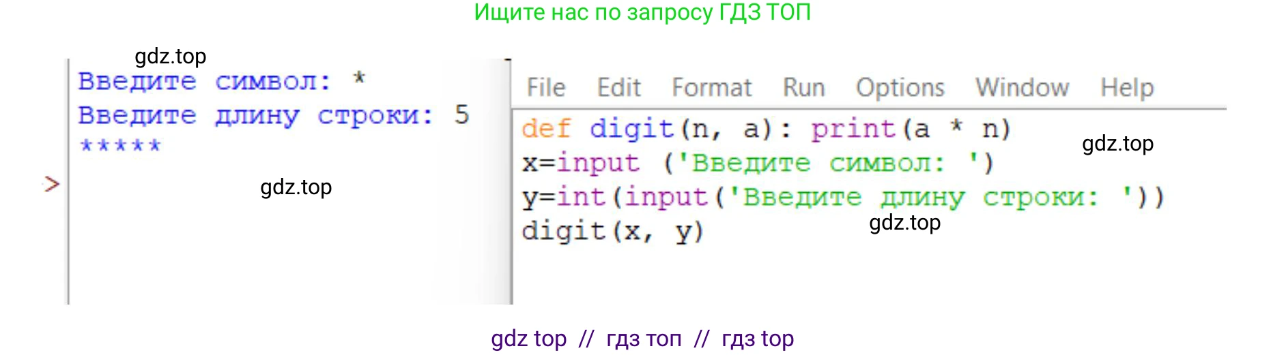This screenshot has width=1286, height=355.
Task: Open the Options menu
Action: [900, 88]
